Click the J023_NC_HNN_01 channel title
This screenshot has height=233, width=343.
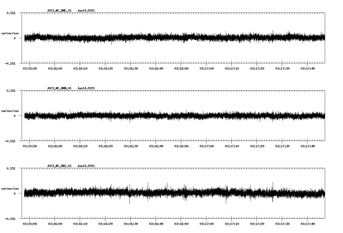pyautogui.click(x=59, y=88)
